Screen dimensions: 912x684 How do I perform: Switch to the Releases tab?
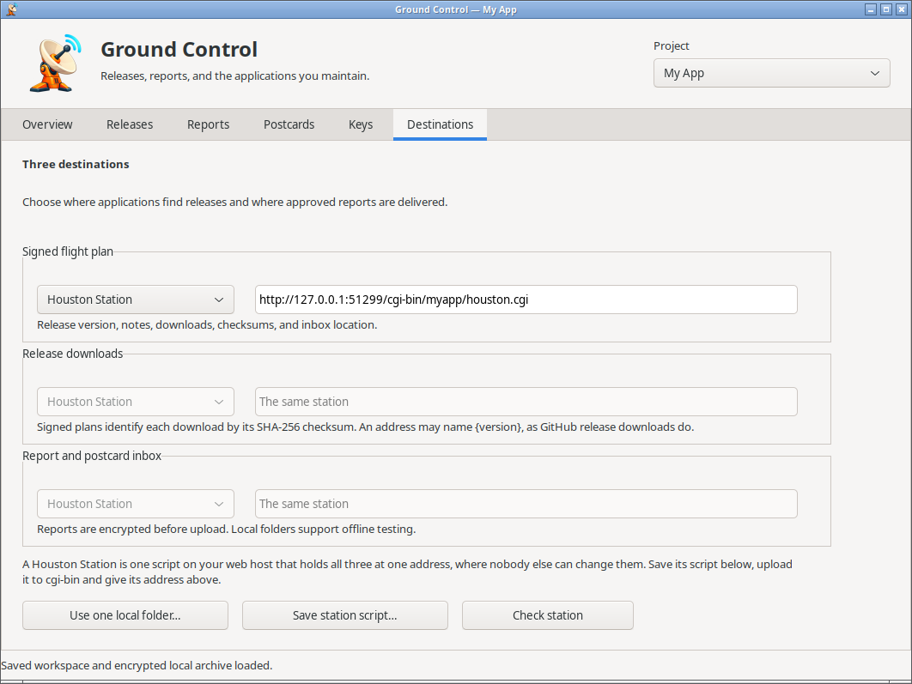tap(130, 124)
